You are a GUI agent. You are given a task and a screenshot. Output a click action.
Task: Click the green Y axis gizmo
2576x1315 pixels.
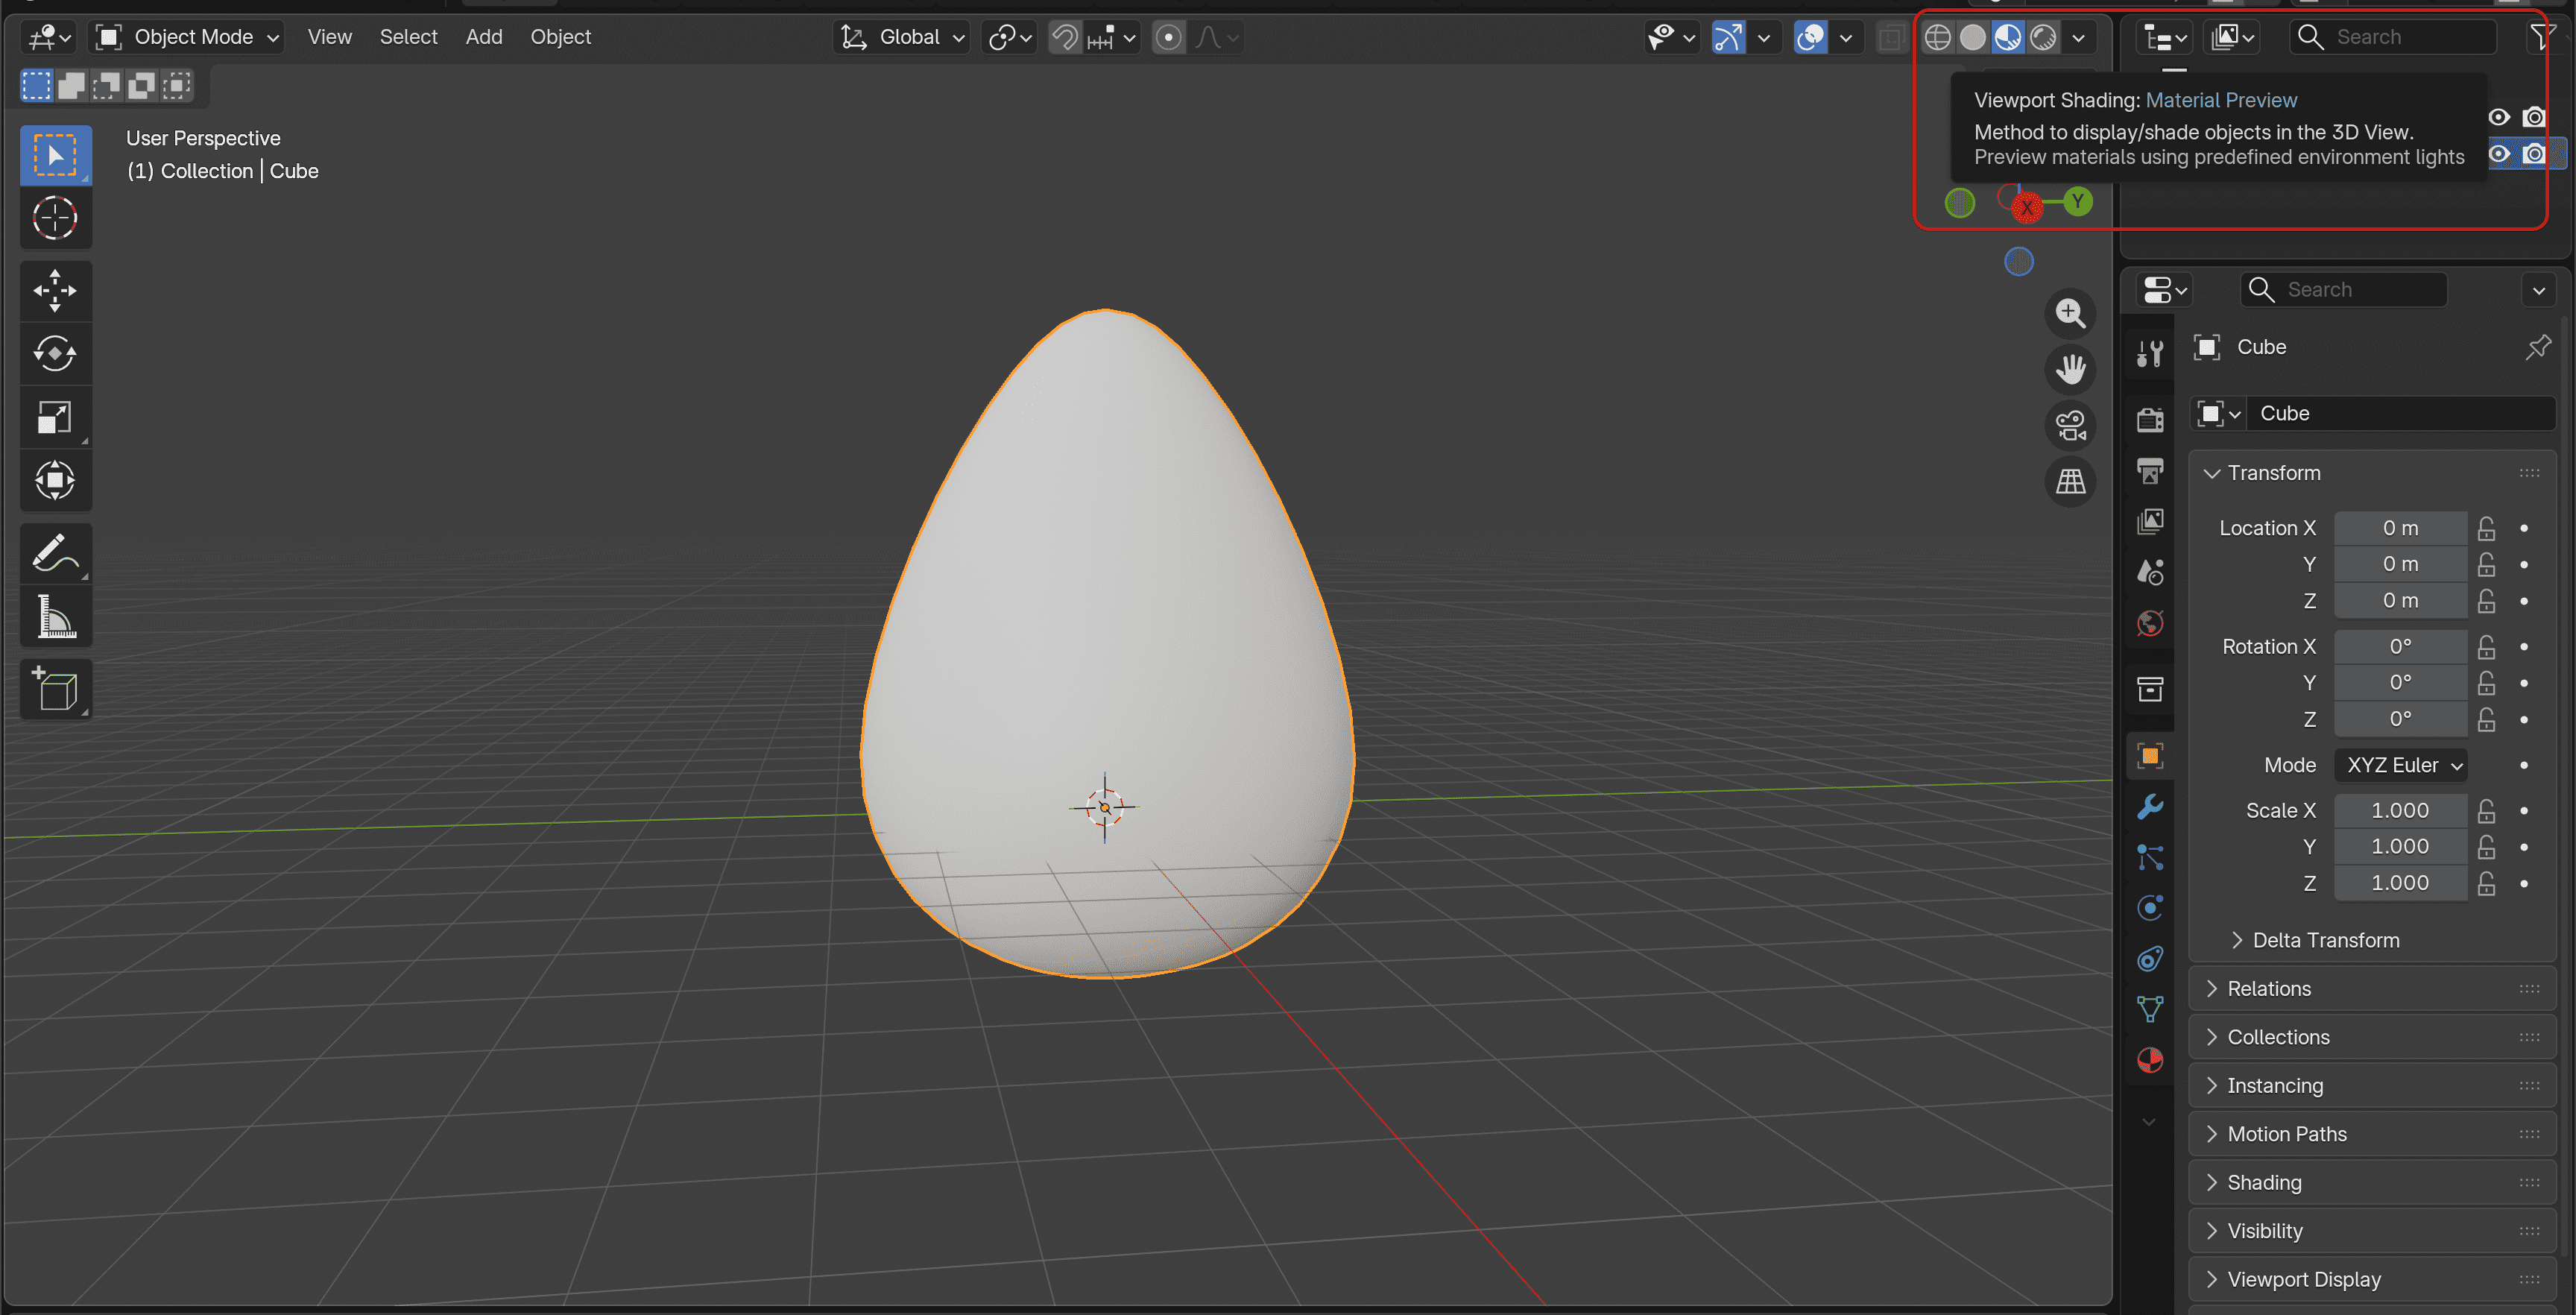[x=2078, y=202]
